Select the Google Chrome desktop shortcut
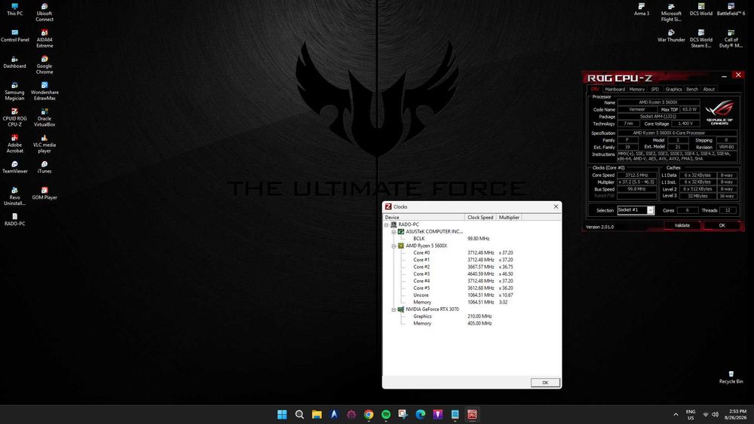 point(44,65)
